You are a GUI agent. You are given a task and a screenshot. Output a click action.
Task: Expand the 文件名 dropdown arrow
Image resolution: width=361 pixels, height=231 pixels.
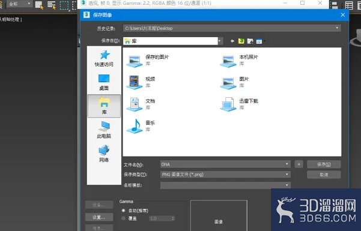point(287,164)
